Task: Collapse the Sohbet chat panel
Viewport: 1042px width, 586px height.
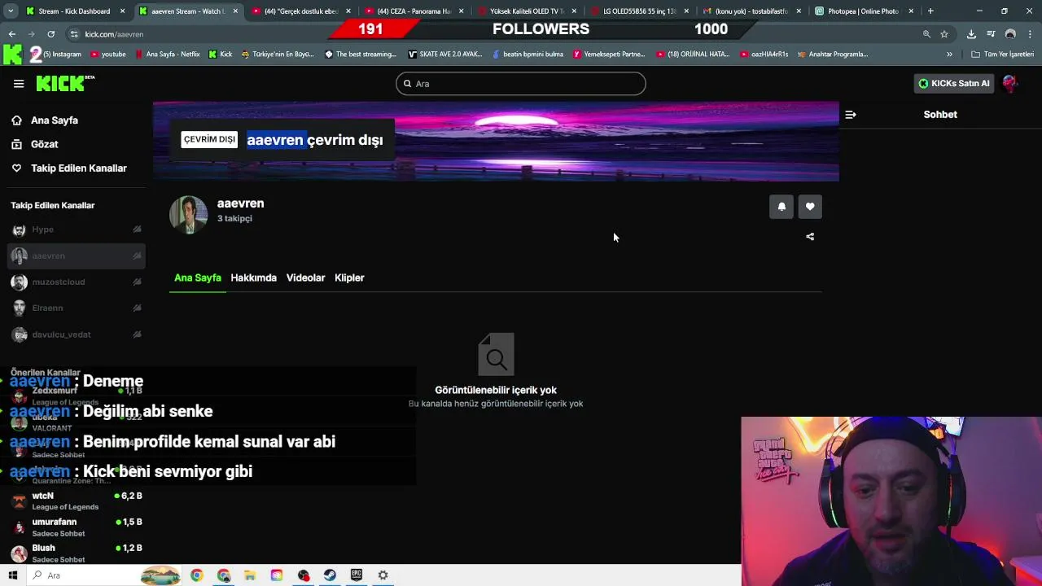Action: click(851, 115)
